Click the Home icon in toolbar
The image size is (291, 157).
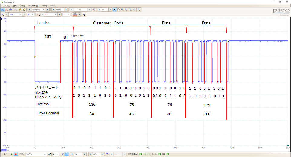pos(24,10)
